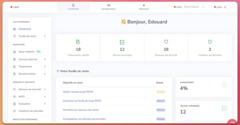Image resolution: width=240 pixels, height=125 pixels.
Task: Expand the Feuille de route chevron
Action: [x=45, y=36]
